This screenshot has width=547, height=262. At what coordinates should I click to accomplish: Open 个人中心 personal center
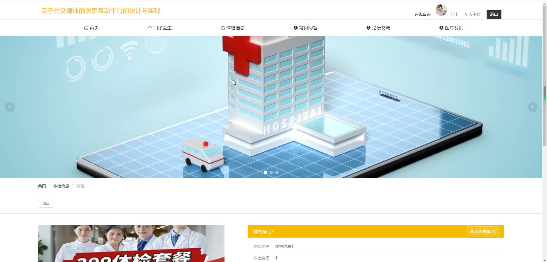tap(472, 14)
